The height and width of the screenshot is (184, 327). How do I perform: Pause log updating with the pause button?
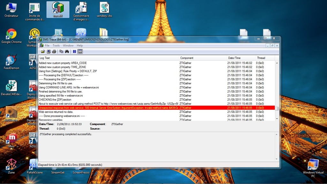pyautogui.click(x=74, y=51)
